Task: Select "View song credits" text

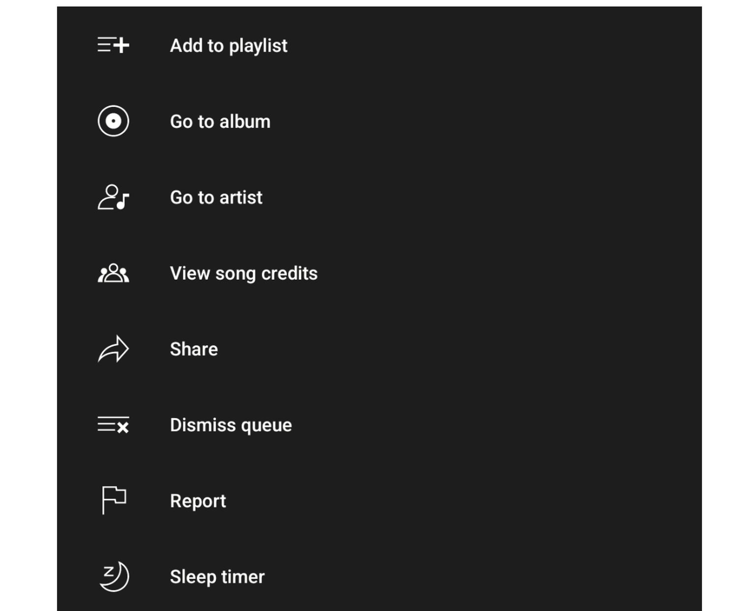Action: pos(244,274)
